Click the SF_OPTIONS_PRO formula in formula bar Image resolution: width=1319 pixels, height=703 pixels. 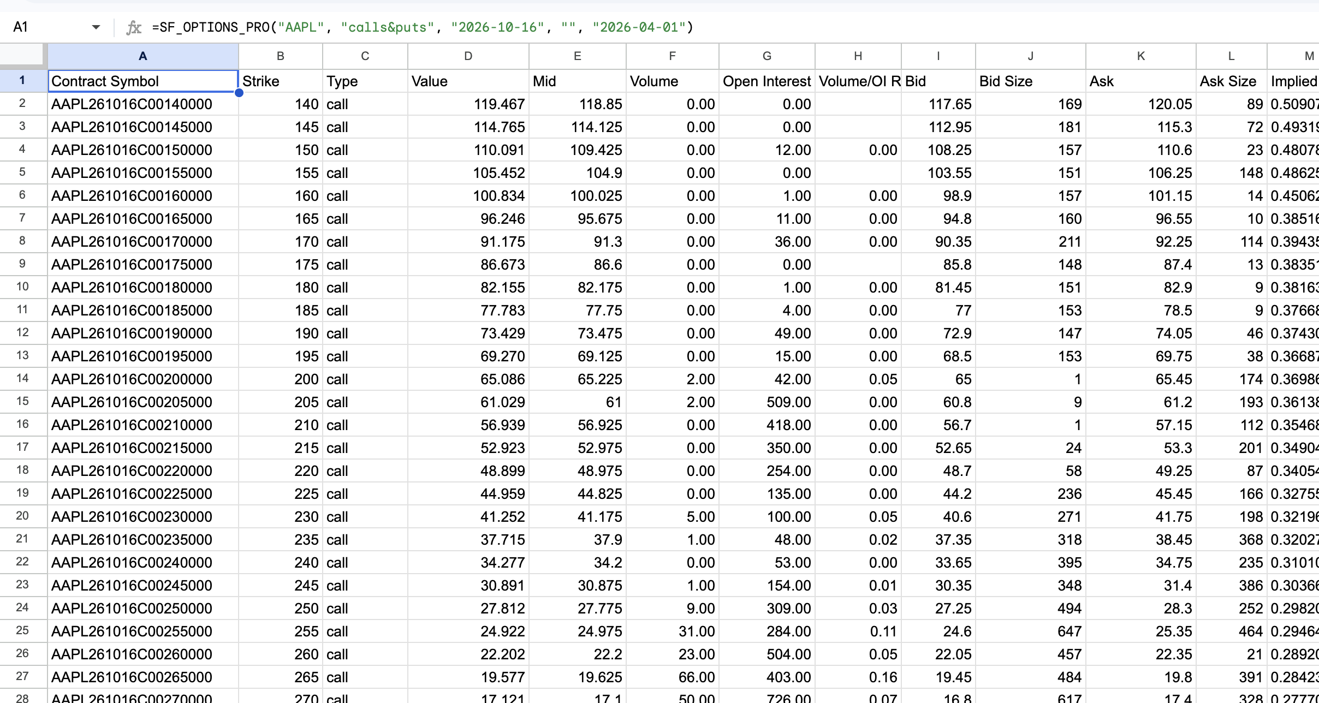tap(423, 27)
